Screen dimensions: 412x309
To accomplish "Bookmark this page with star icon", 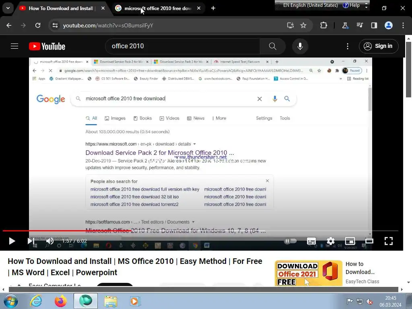I will click(303, 25).
